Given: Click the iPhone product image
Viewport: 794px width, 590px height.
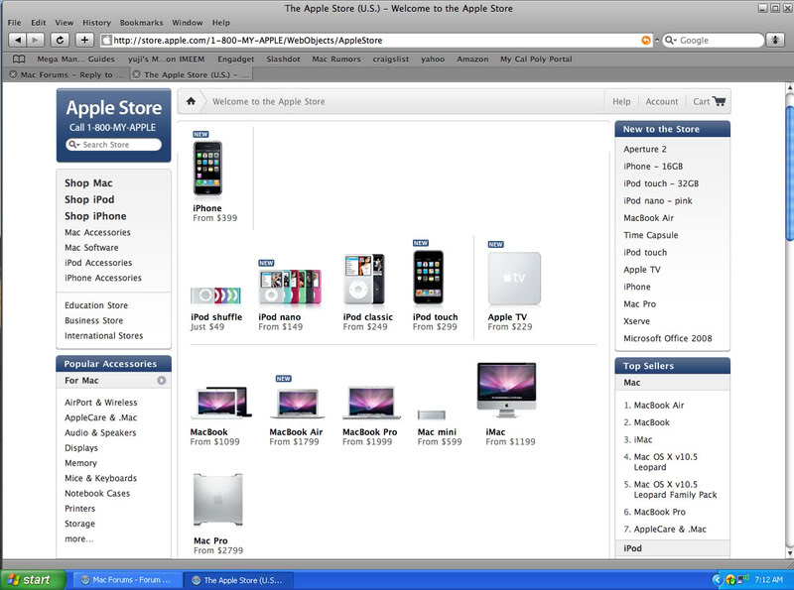Looking at the screenshot, I should click(207, 168).
